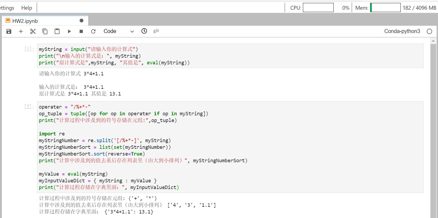Click the output line showing tuple ('+', '*')
The height and width of the screenshot is (218, 438).
tap(98, 198)
